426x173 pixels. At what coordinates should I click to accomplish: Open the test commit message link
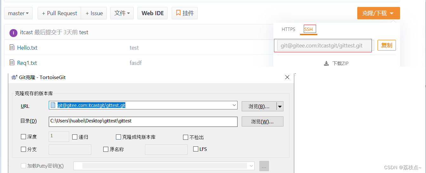coord(84,32)
